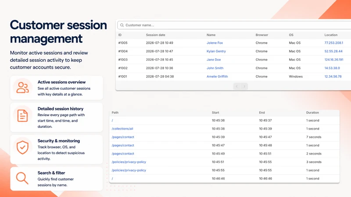Click the Detailed session history heading
Image resolution: width=351 pixels, height=197 pixels.
61,109
